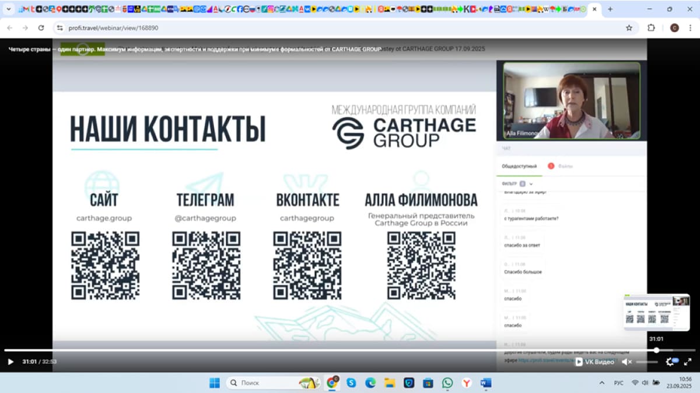Open Microsoft Word from the taskbar
Image resolution: width=700 pixels, height=393 pixels.
485,383
